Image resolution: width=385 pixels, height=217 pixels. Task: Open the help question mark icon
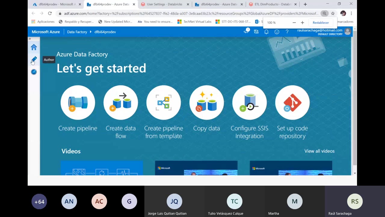[x=287, y=32]
